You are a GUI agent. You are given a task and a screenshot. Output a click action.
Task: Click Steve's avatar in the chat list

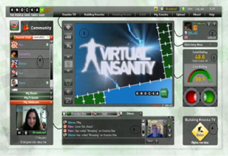15,83
